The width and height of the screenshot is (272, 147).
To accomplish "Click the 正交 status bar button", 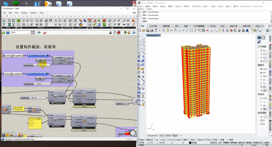I will coord(220,143).
